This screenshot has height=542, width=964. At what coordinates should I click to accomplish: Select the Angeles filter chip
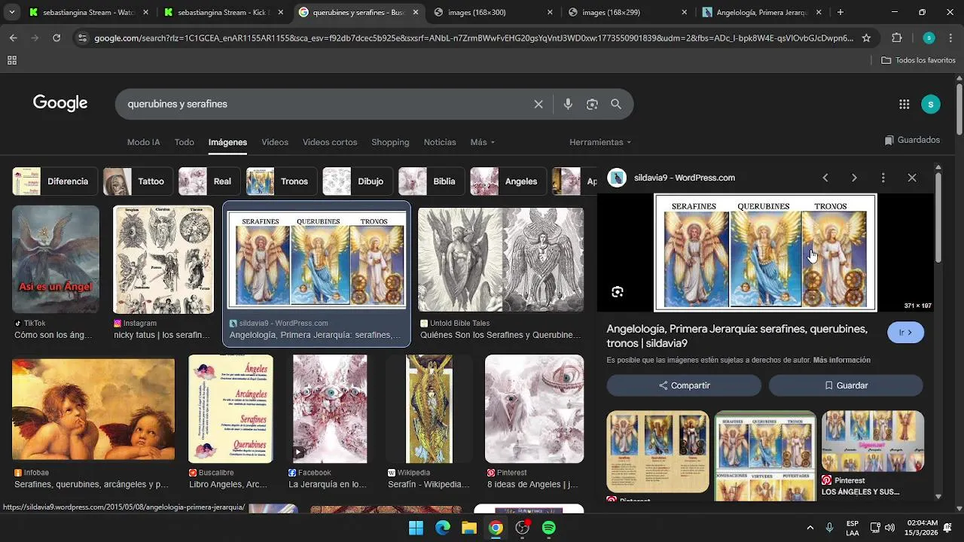[x=508, y=181]
